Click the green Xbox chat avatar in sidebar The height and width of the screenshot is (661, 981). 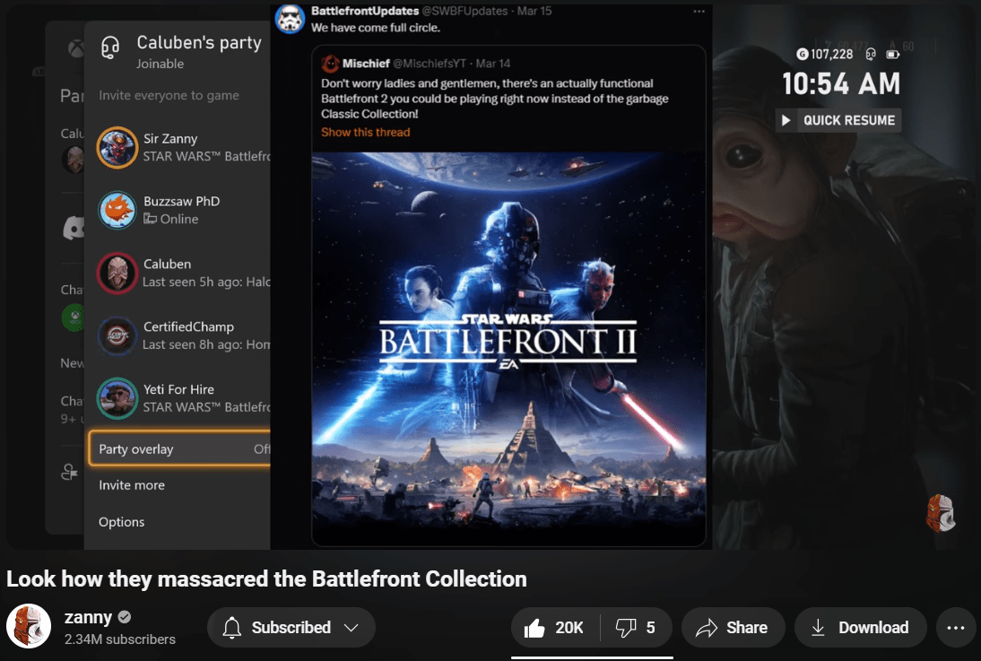pos(74,317)
